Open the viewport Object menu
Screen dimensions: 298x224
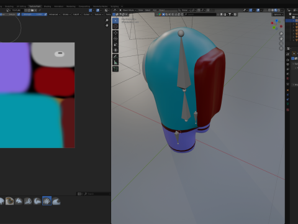point(161,10)
